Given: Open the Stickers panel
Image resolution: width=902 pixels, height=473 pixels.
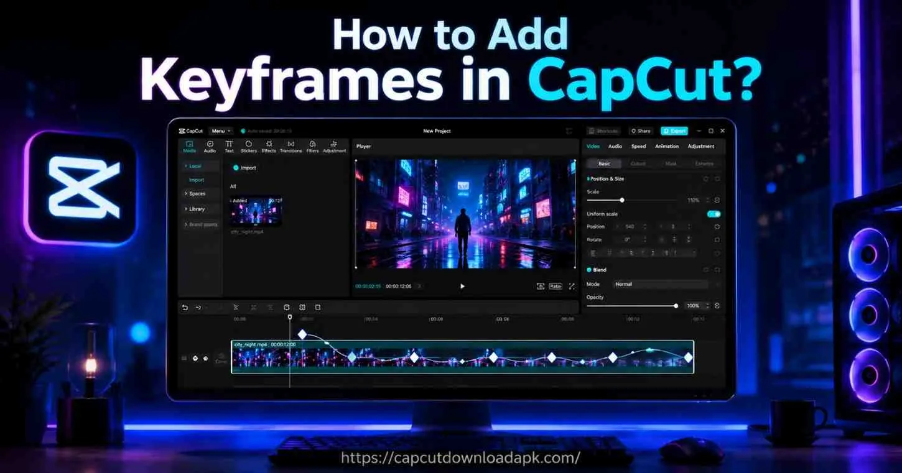Looking at the screenshot, I should [249, 147].
